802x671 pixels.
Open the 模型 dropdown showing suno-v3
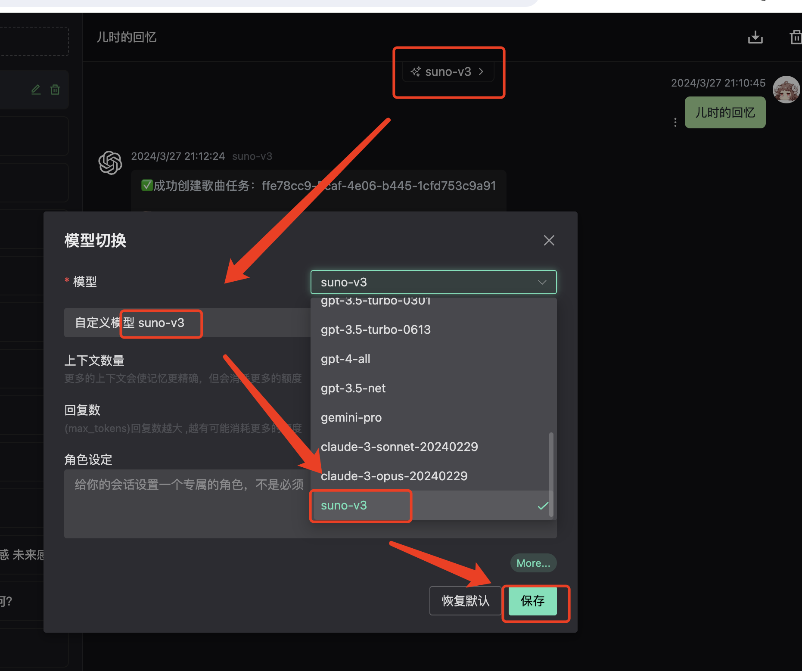433,282
